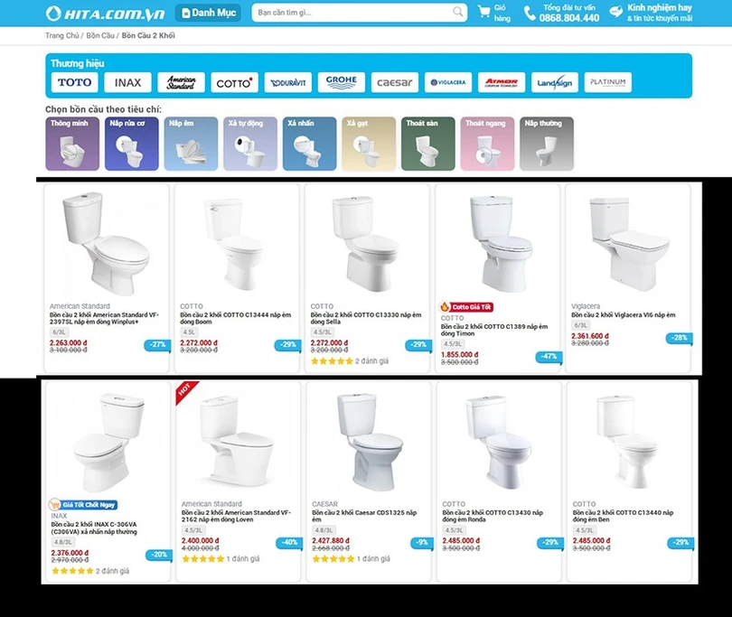
Task: Select the TOTO brand logo
Action: tap(75, 82)
